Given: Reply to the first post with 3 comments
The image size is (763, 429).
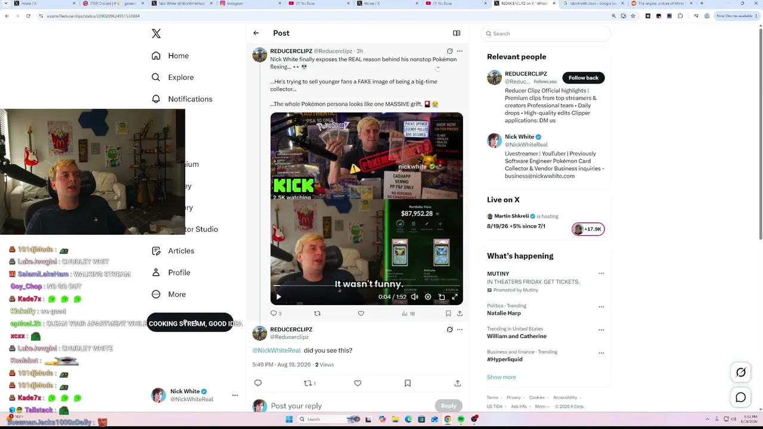Looking at the screenshot, I should (276, 313).
